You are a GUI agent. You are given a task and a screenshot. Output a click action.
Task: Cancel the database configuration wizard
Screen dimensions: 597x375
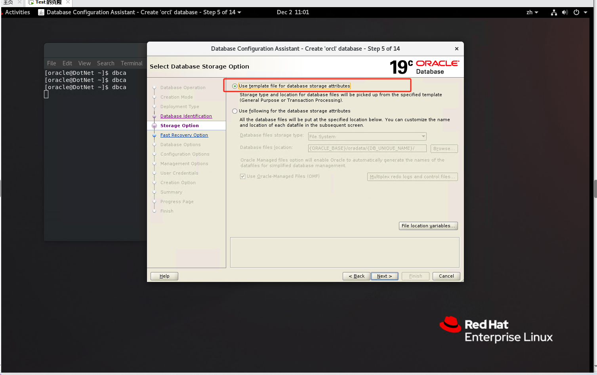click(x=446, y=276)
